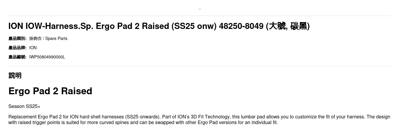
Task: Click the ION IOW-Harness.Sp. Ergo Pad product title
Action: pyautogui.click(x=159, y=26)
